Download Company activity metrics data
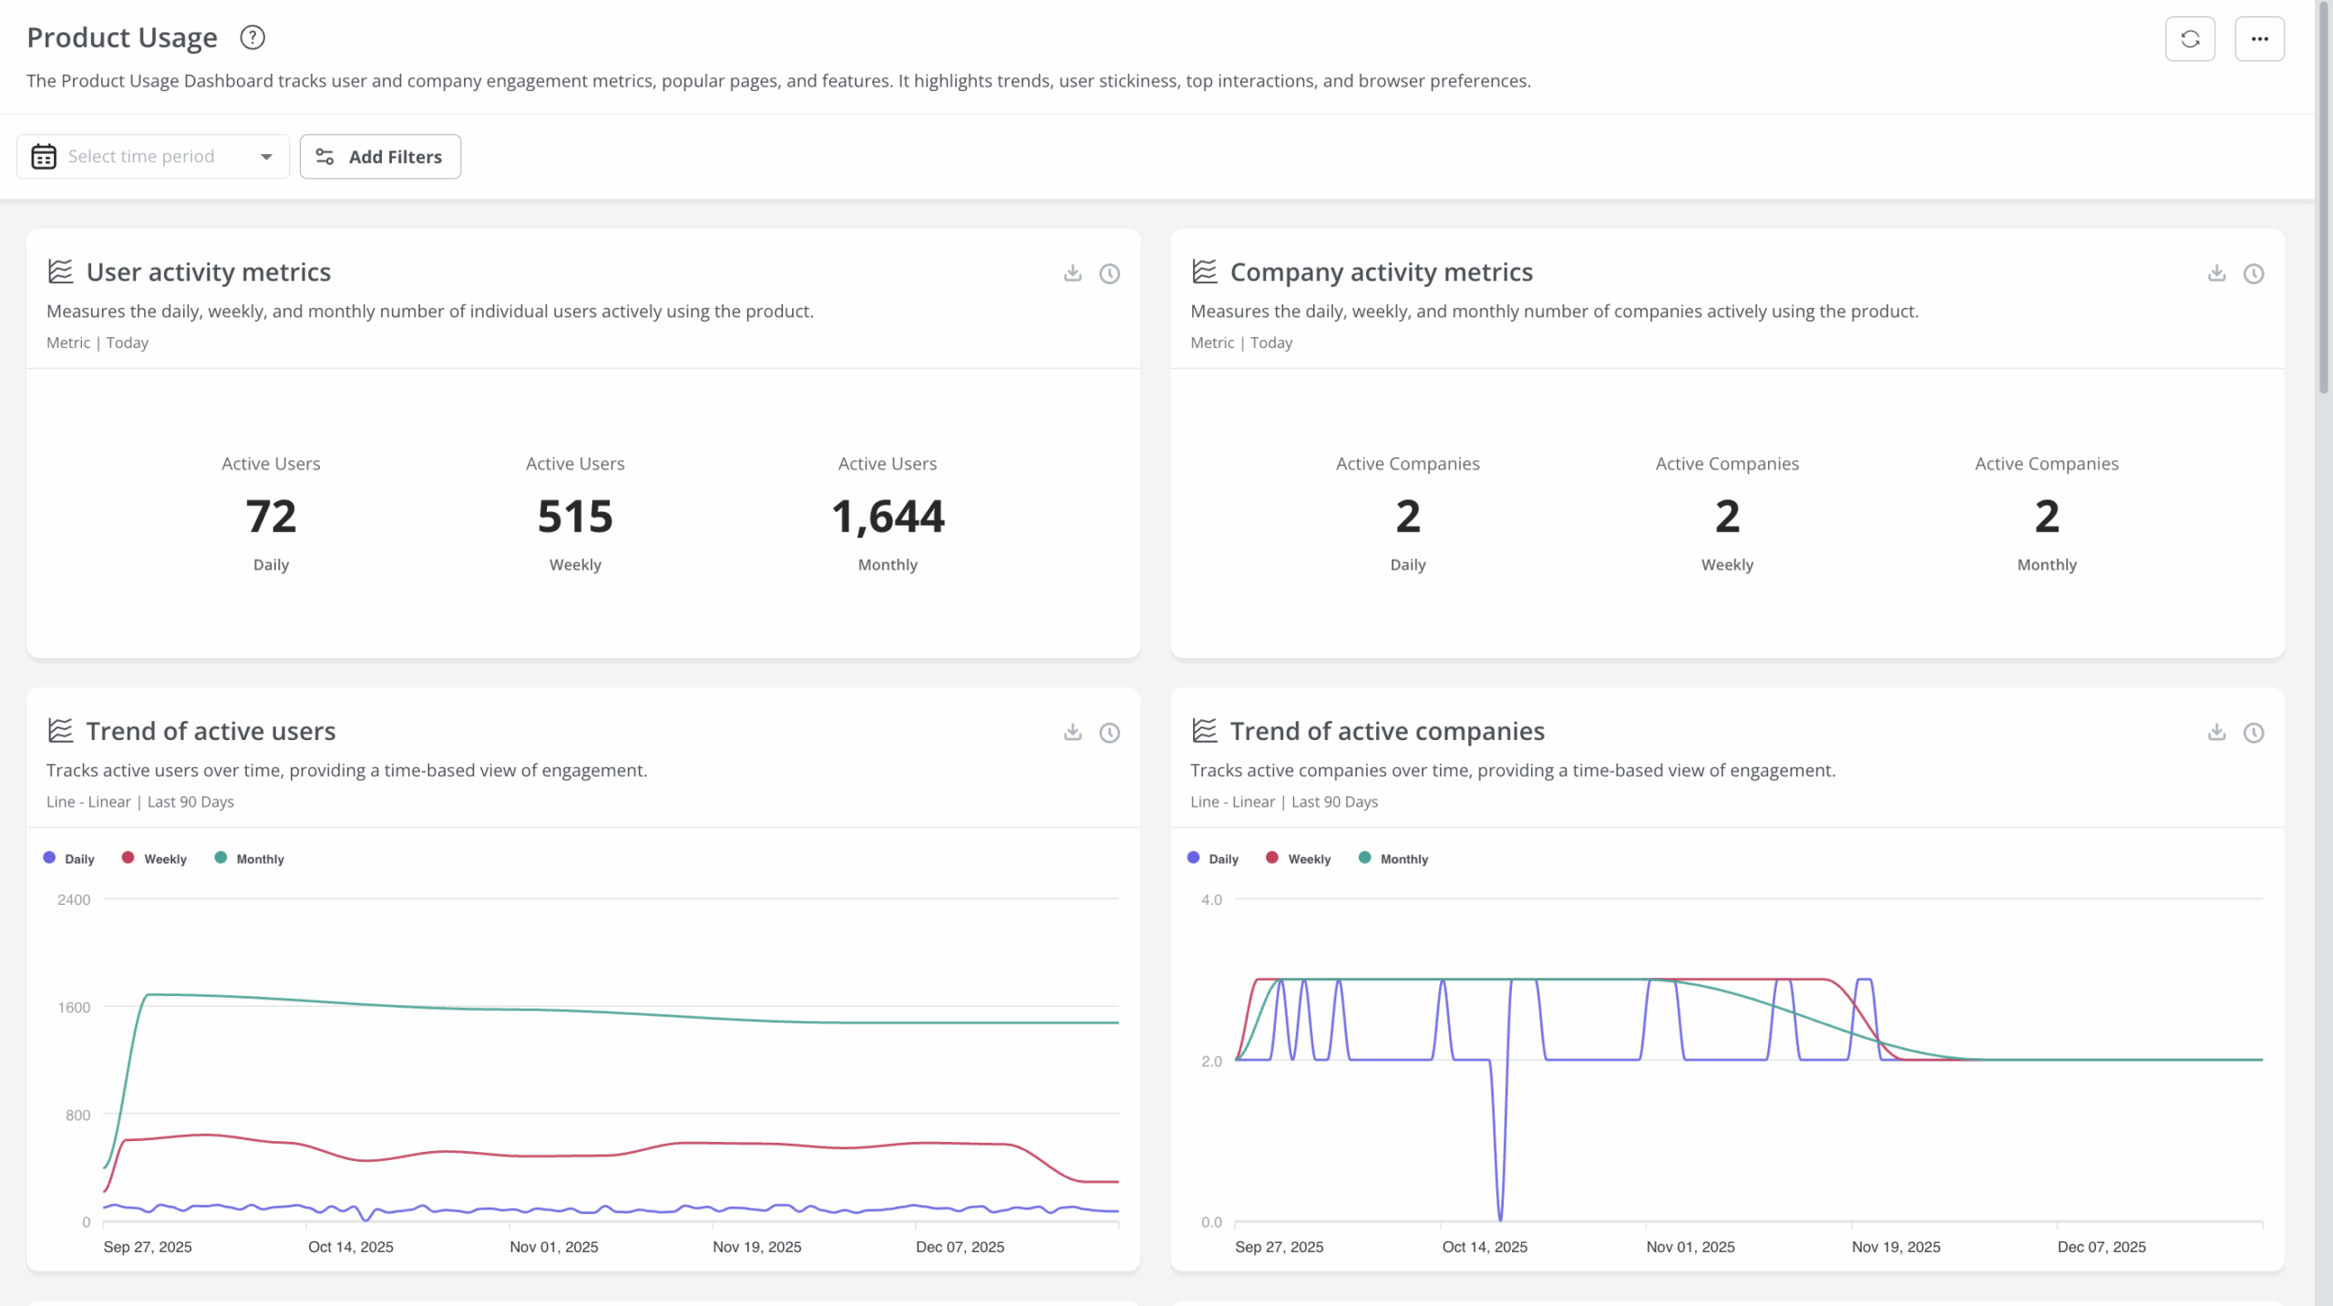 coord(2215,273)
